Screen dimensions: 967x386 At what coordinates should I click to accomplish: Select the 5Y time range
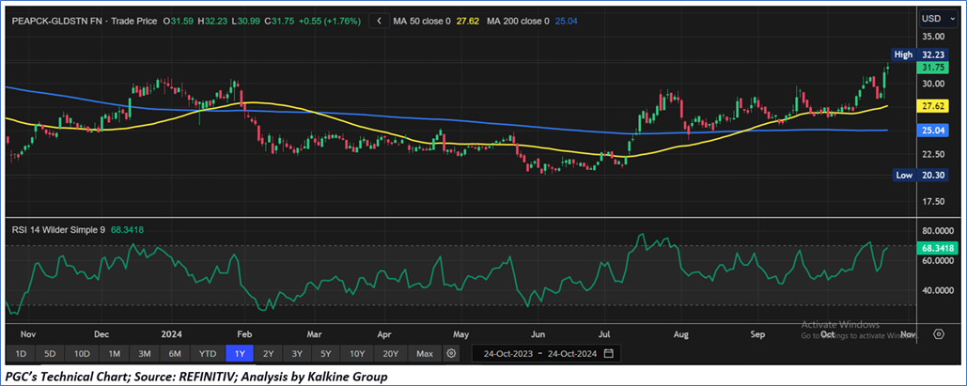pos(326,353)
